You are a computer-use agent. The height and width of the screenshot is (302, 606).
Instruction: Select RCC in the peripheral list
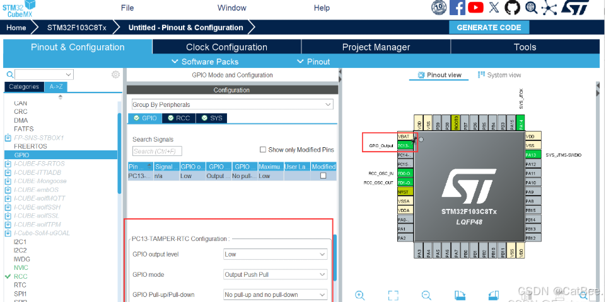[x=21, y=277]
